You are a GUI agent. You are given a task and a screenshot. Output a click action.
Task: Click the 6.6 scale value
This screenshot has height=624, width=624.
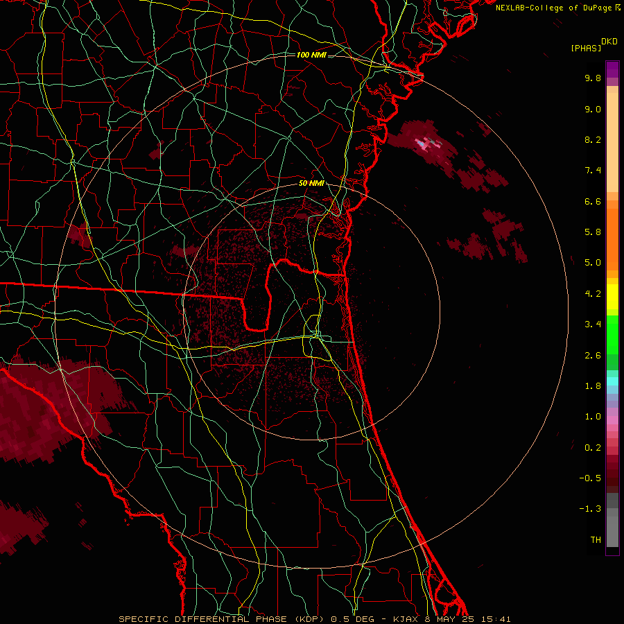tap(593, 201)
